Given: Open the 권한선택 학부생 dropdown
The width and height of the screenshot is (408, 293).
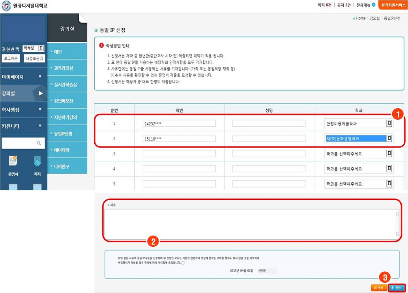Looking at the screenshot, I should [41, 48].
